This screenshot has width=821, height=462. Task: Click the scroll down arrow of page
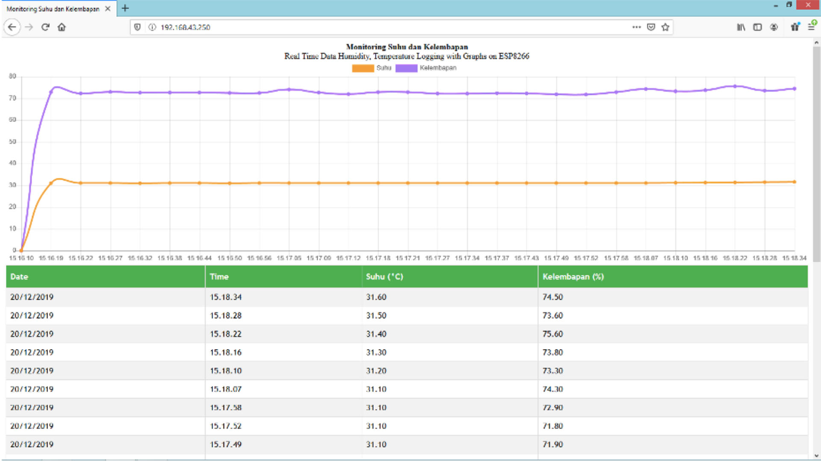point(816,456)
